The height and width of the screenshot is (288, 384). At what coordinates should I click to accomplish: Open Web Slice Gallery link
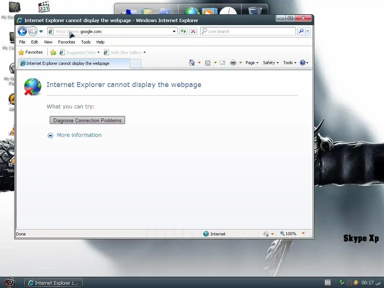123,52
